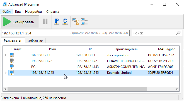This screenshot has height=101, width=184.
Task: Click the pause scan icon
Action: click(x=45, y=21)
